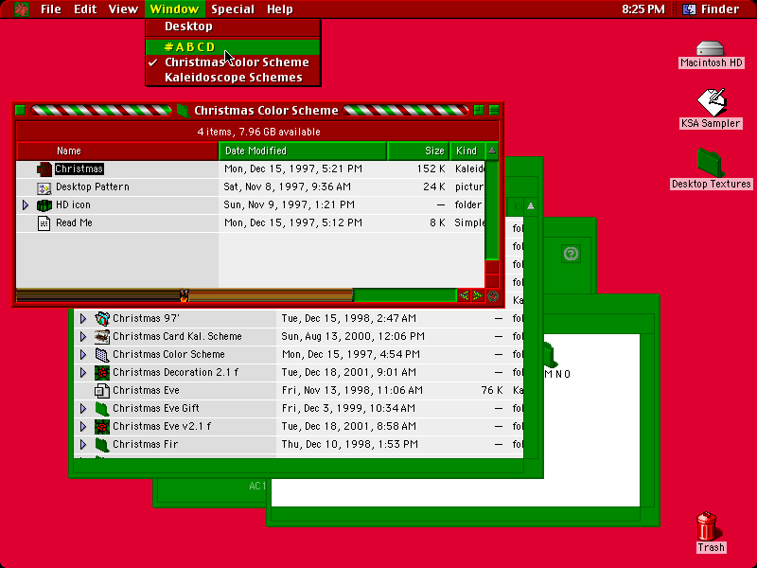Select checked Christmas Color Scheme menu entry
757x568 pixels.
click(x=233, y=62)
